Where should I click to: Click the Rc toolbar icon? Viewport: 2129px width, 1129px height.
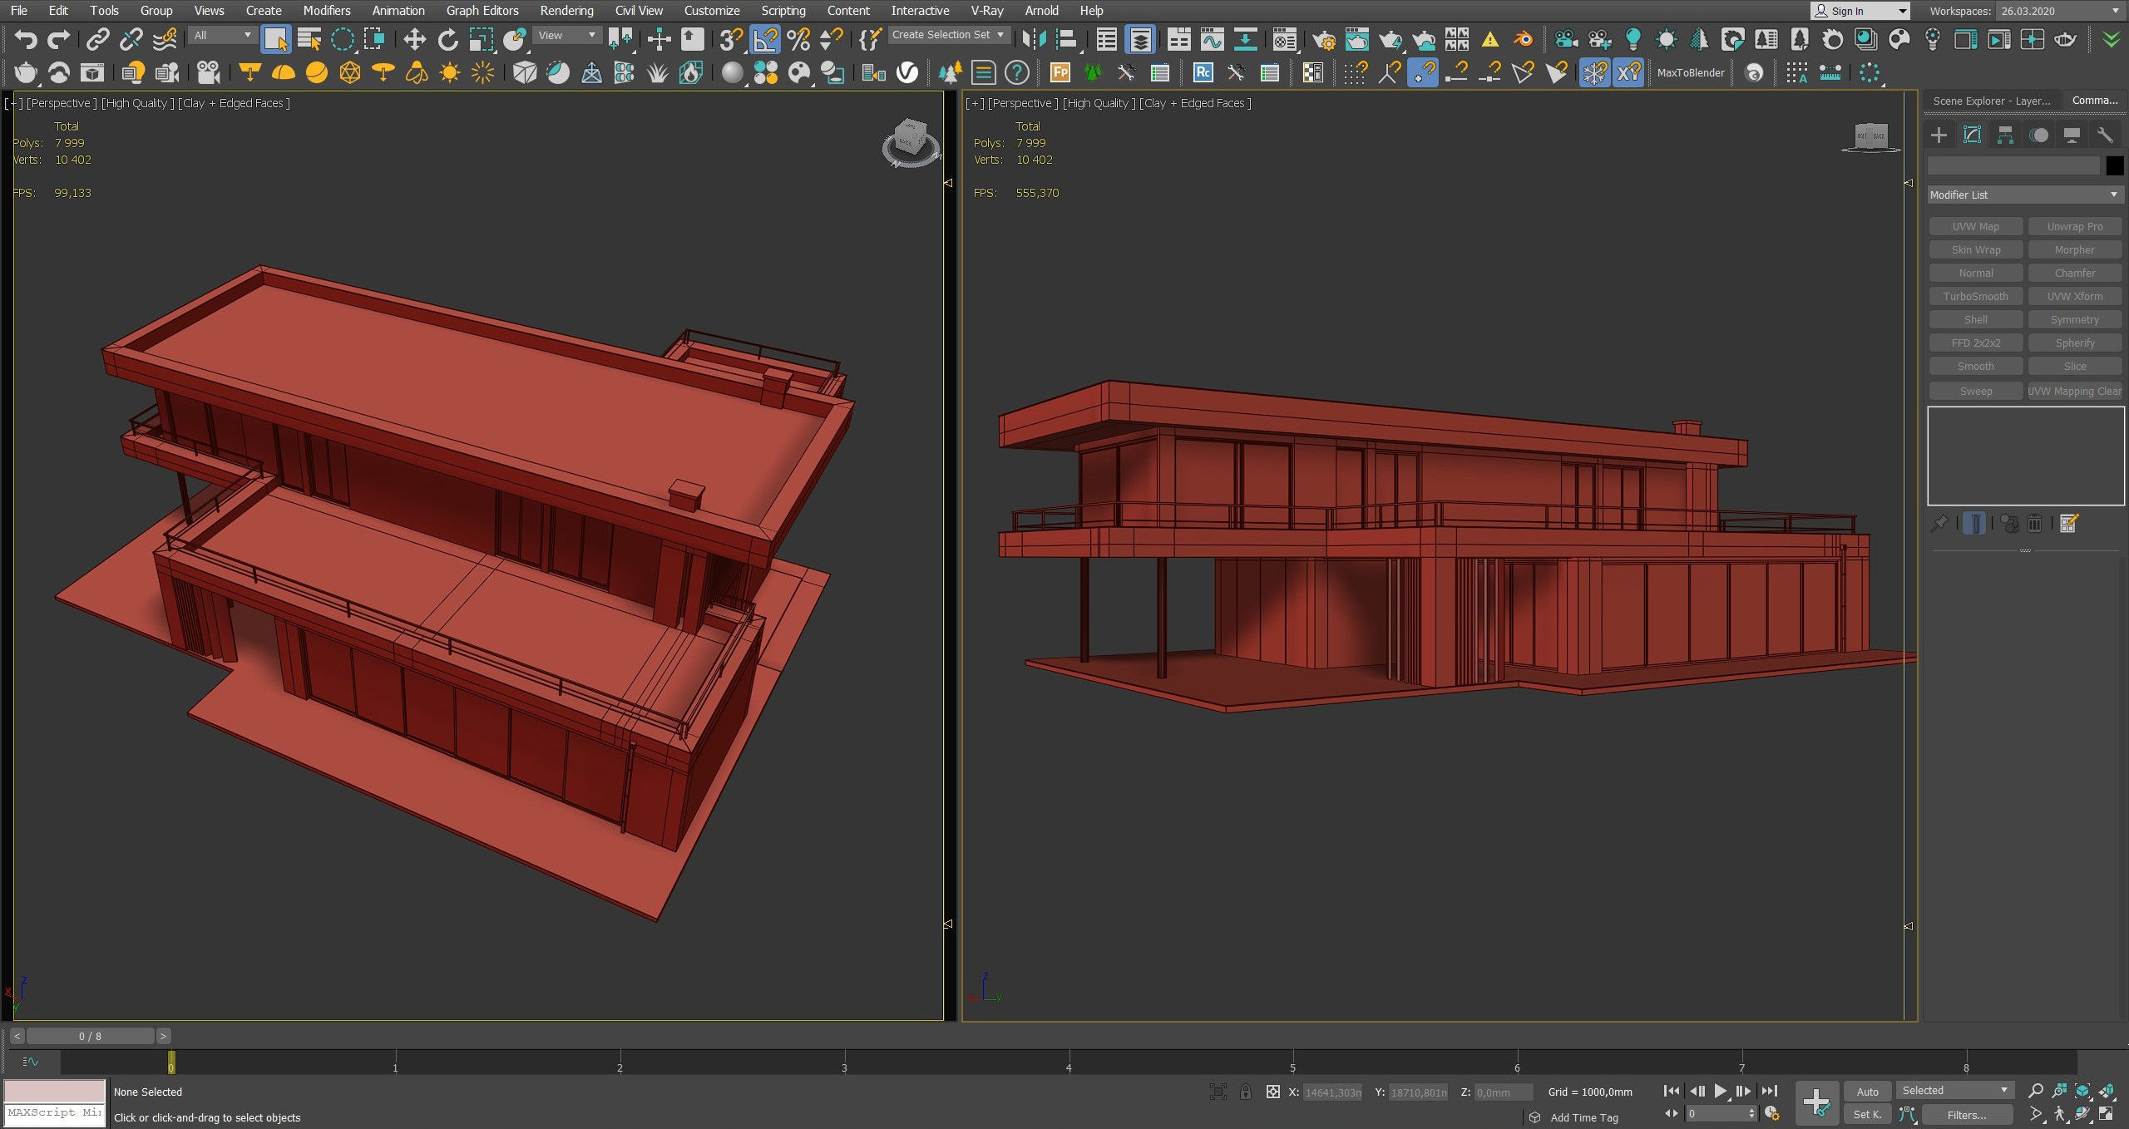click(x=1203, y=73)
